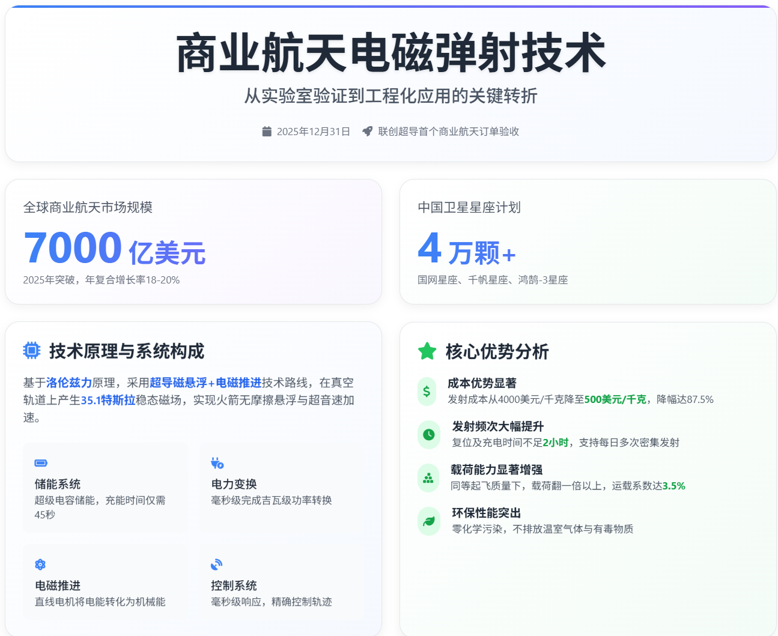This screenshot has width=778, height=636.
Task: Click the blue 35.1特斯拉 text
Action: (108, 400)
